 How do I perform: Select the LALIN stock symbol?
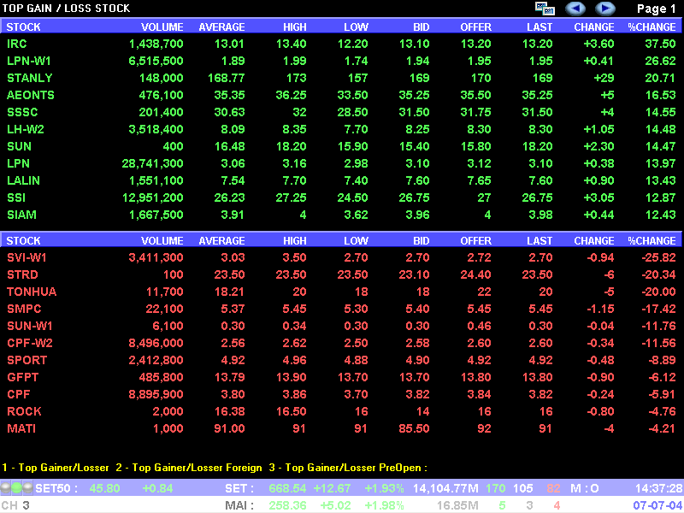click(24, 180)
